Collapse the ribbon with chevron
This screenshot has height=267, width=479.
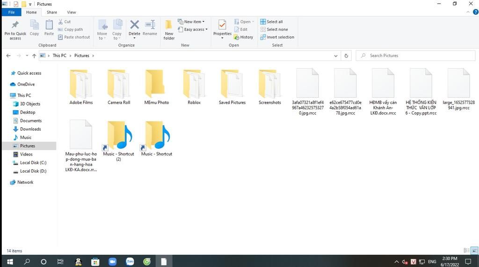(468, 12)
